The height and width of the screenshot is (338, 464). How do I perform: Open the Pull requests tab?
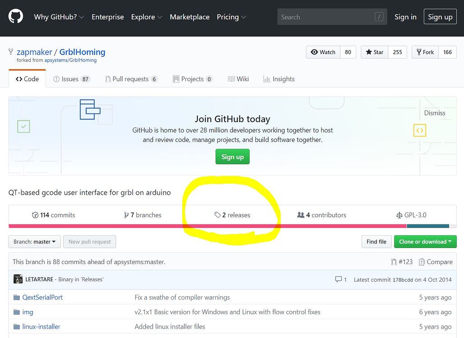pos(131,79)
